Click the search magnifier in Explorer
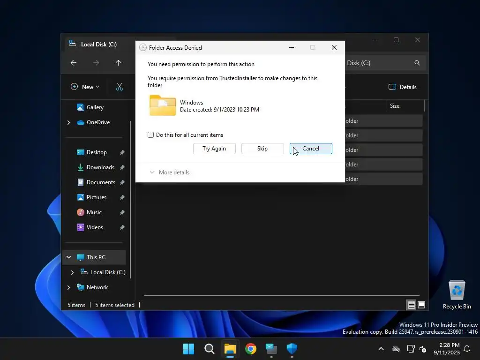Screen dimensions: 480x360 click(417, 63)
